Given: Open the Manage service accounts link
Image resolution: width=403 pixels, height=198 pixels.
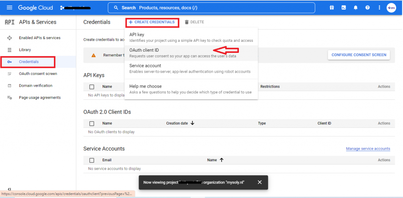Looking at the screenshot, I should pyautogui.click(x=368, y=149).
